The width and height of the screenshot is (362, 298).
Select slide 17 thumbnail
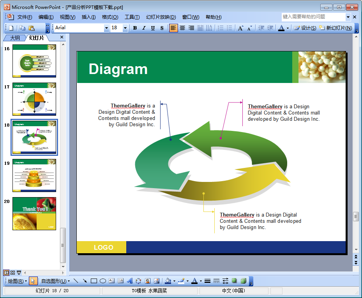pyautogui.click(x=34, y=99)
